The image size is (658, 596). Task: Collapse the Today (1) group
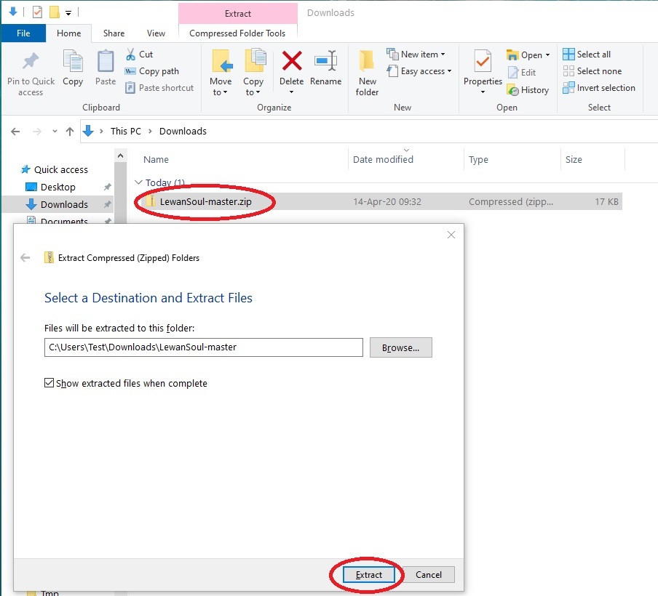[x=138, y=182]
